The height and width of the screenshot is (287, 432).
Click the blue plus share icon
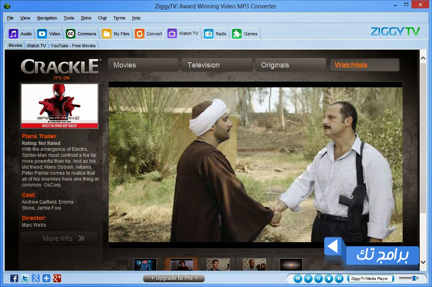click(x=46, y=278)
